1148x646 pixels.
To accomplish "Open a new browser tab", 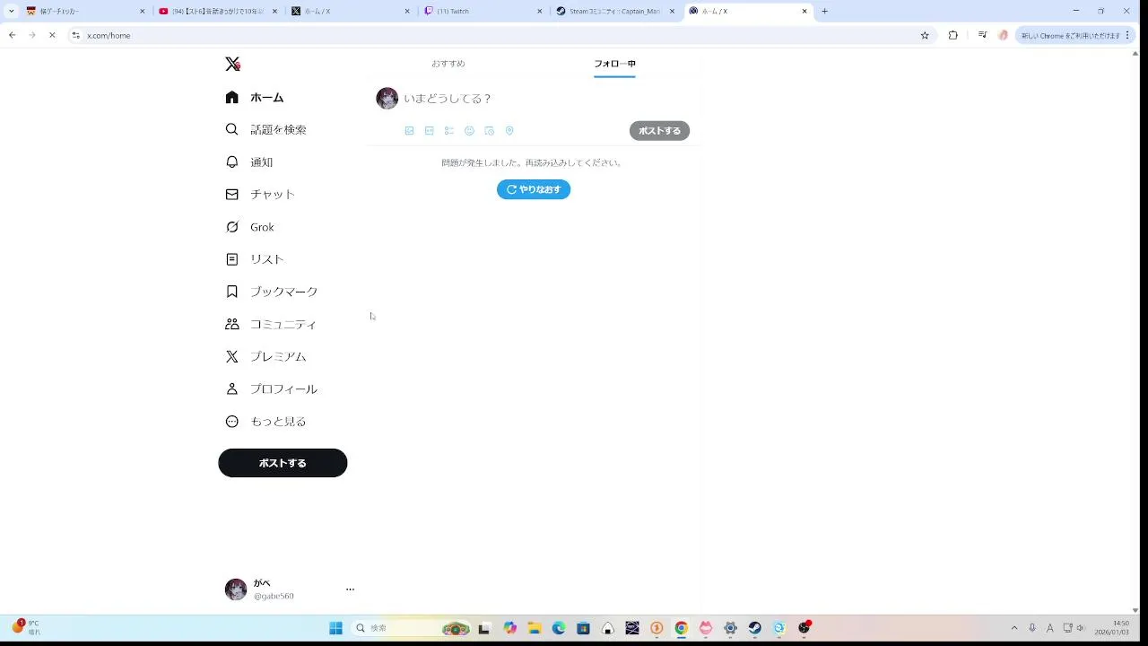I will [824, 11].
